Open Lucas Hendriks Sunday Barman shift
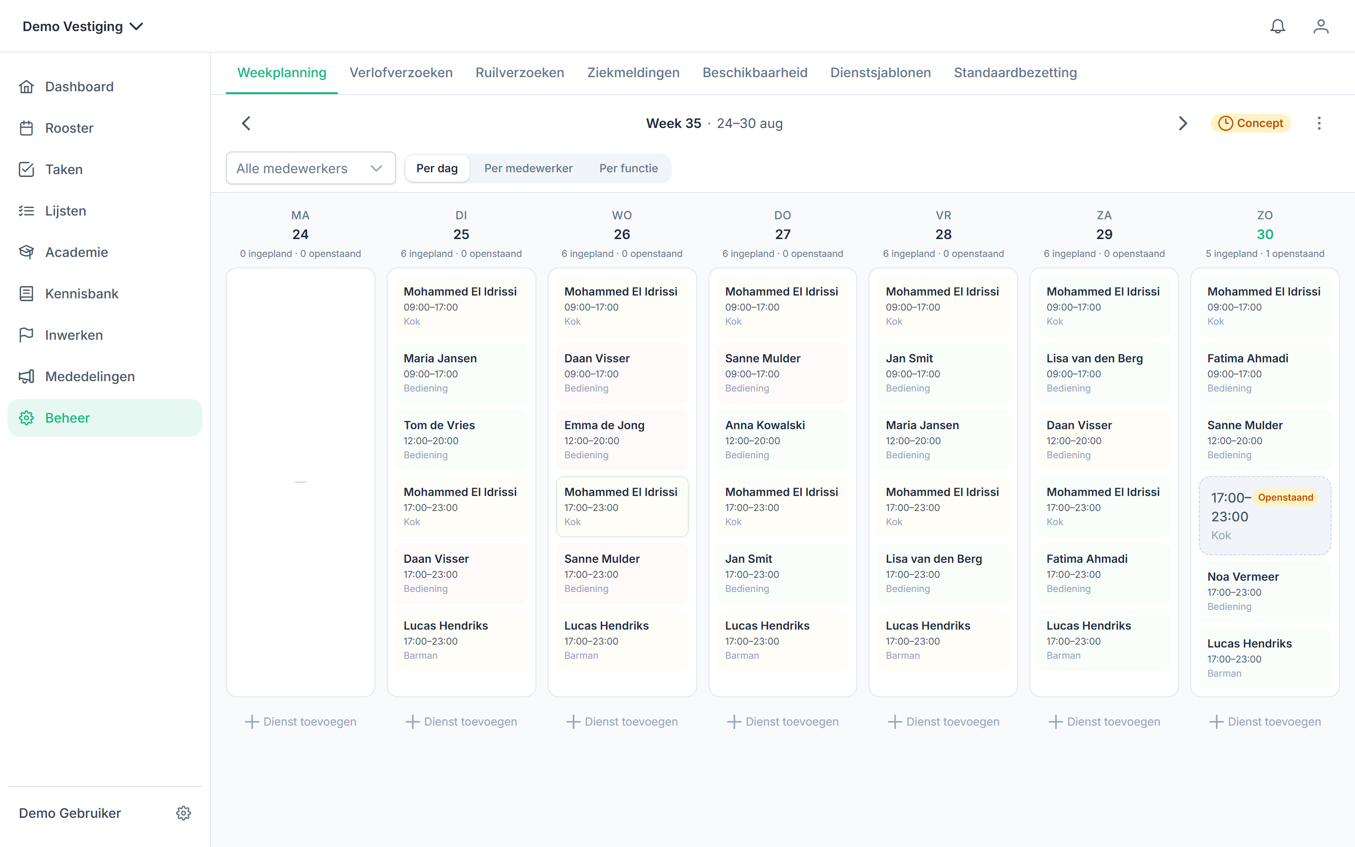 coord(1264,658)
